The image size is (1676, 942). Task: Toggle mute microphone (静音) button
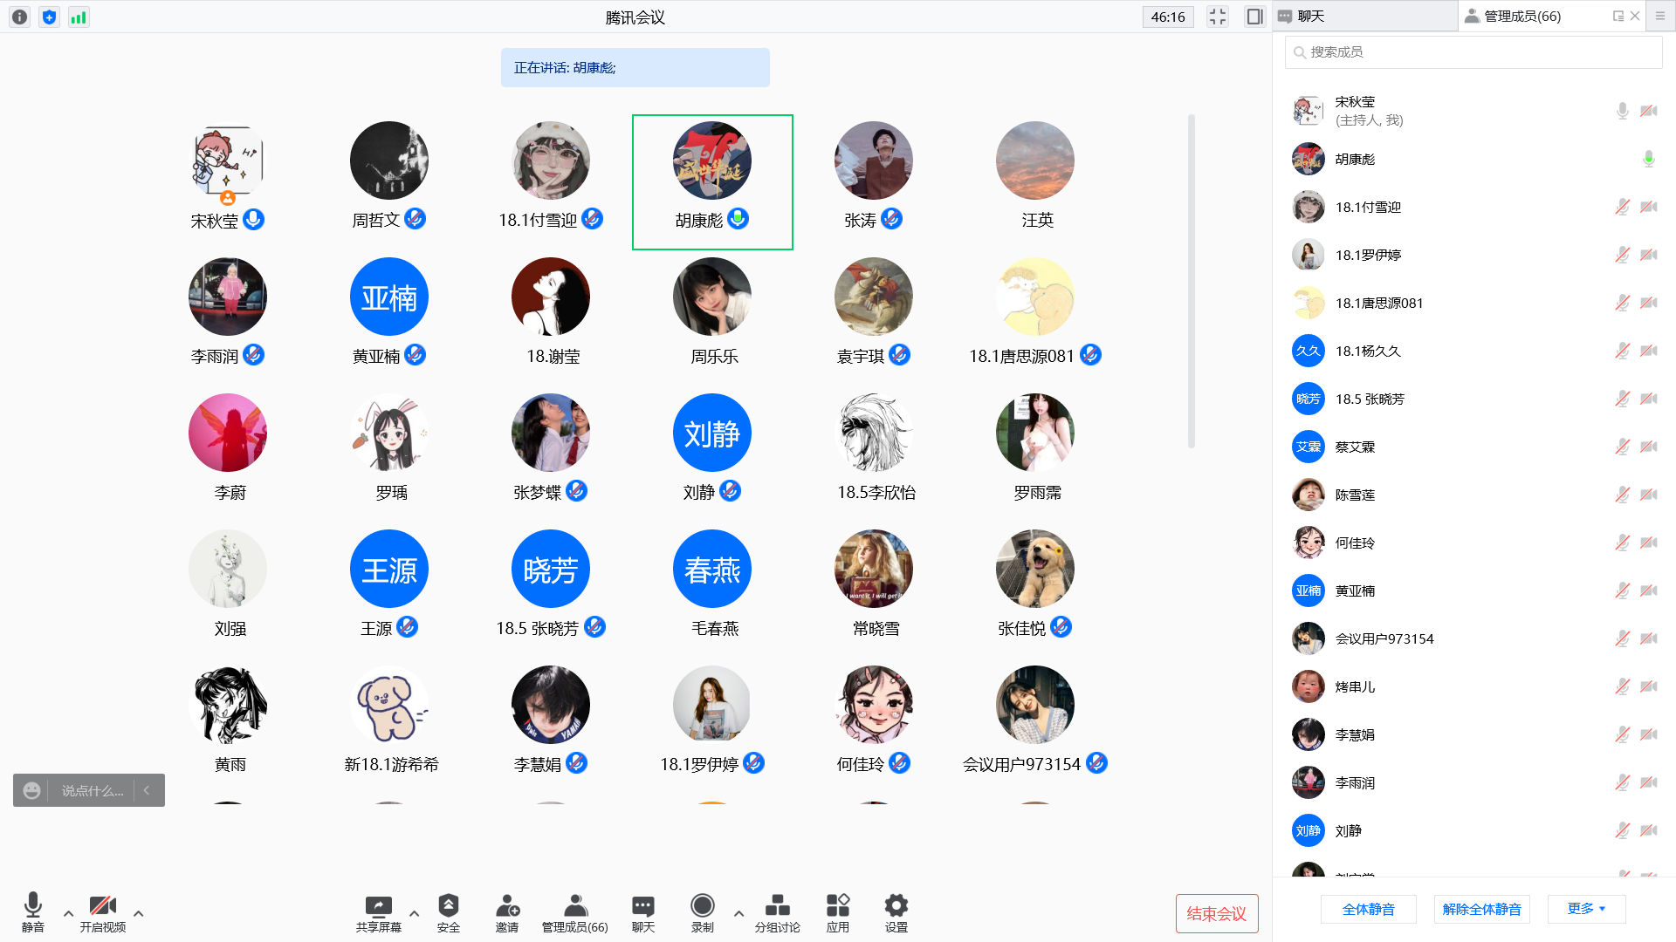coord(33,905)
